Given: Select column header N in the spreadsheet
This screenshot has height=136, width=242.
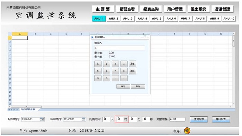Looking at the screenshot, I should [x=221, y=34].
